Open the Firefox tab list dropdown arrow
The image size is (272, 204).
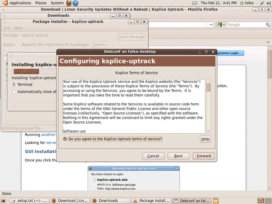tap(268, 42)
